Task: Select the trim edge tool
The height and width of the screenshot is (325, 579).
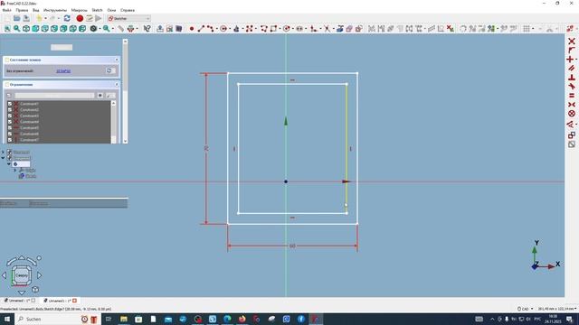Action: tap(327, 28)
